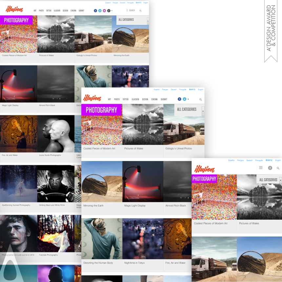Click the gray Facebook icon in mobile header
Viewport: 282px width, 282px height.
click(x=270, y=168)
